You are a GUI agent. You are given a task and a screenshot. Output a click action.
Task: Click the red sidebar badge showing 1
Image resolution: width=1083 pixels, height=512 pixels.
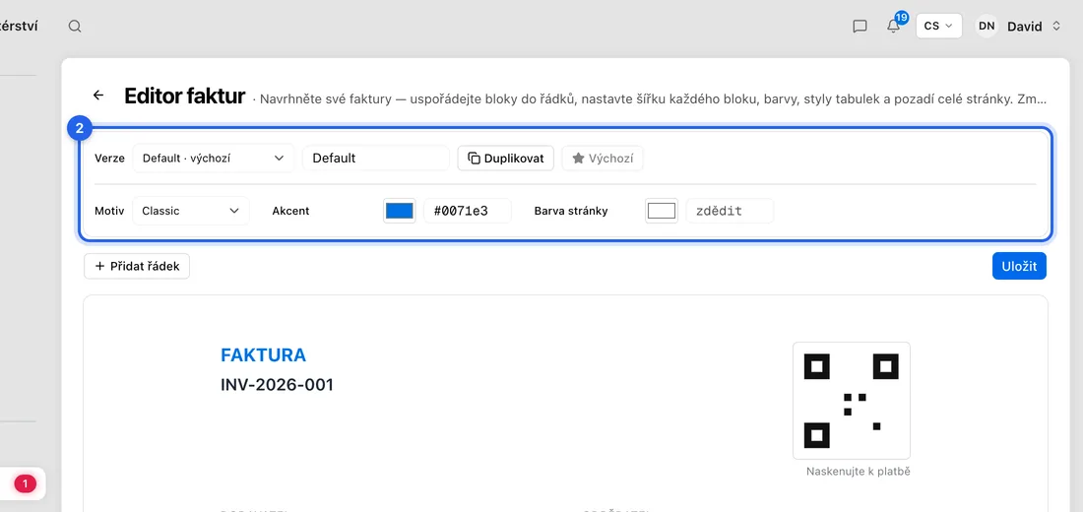click(26, 483)
